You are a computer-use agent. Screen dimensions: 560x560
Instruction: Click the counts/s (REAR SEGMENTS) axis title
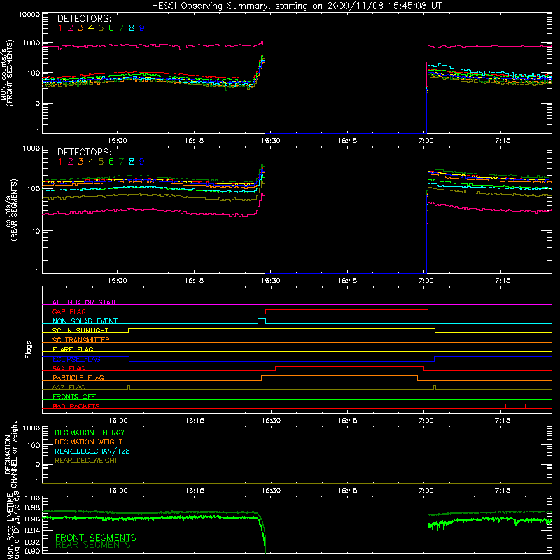[11, 210]
